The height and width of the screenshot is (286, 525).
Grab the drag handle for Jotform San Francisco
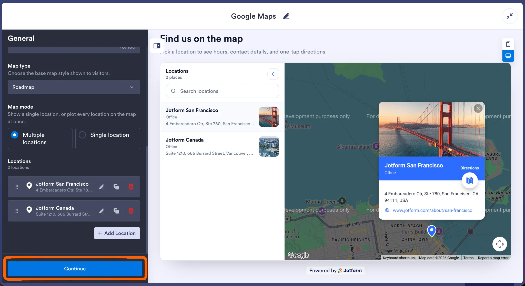pyautogui.click(x=17, y=187)
